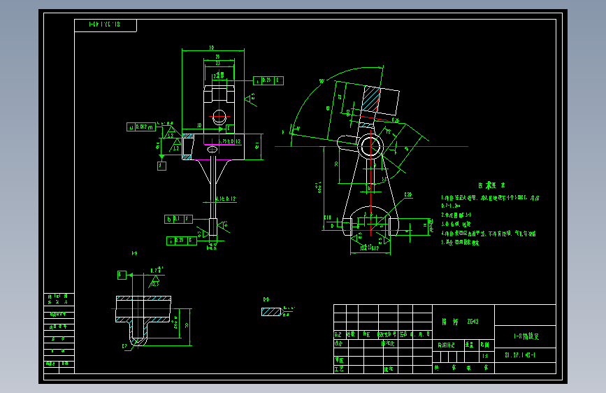606x393 pixels.
Task: Select the 标准化 cell in title block
Action: click(x=388, y=343)
